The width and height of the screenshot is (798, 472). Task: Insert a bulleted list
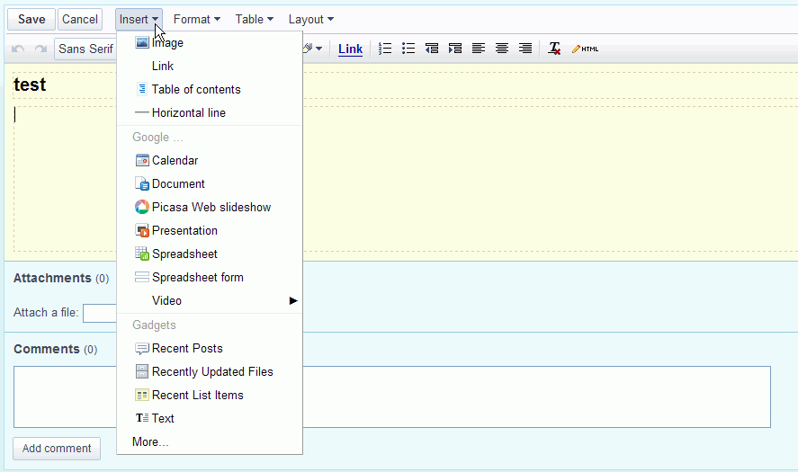pyautogui.click(x=408, y=49)
